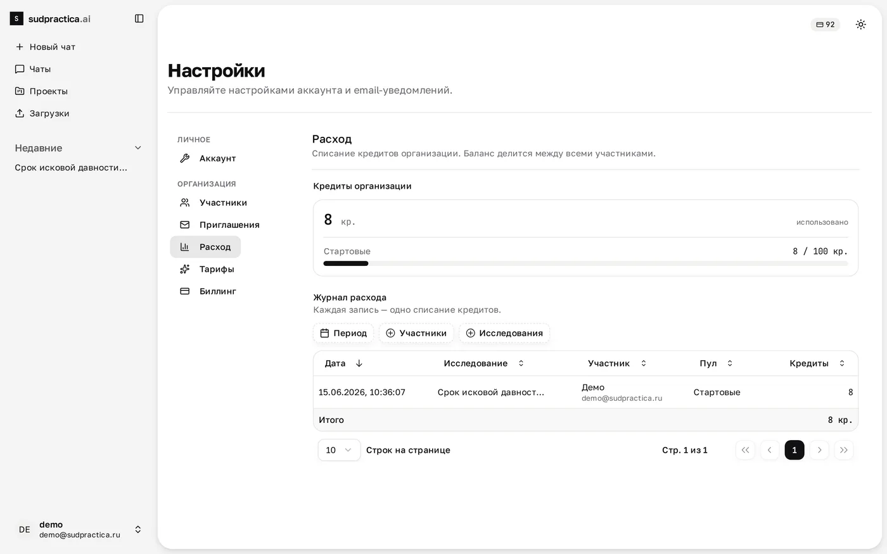Click the sudpractica.ai logo
Image resolution: width=887 pixels, height=554 pixels.
(x=50, y=19)
